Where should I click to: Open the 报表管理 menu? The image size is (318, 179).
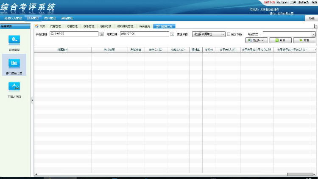(33, 18)
